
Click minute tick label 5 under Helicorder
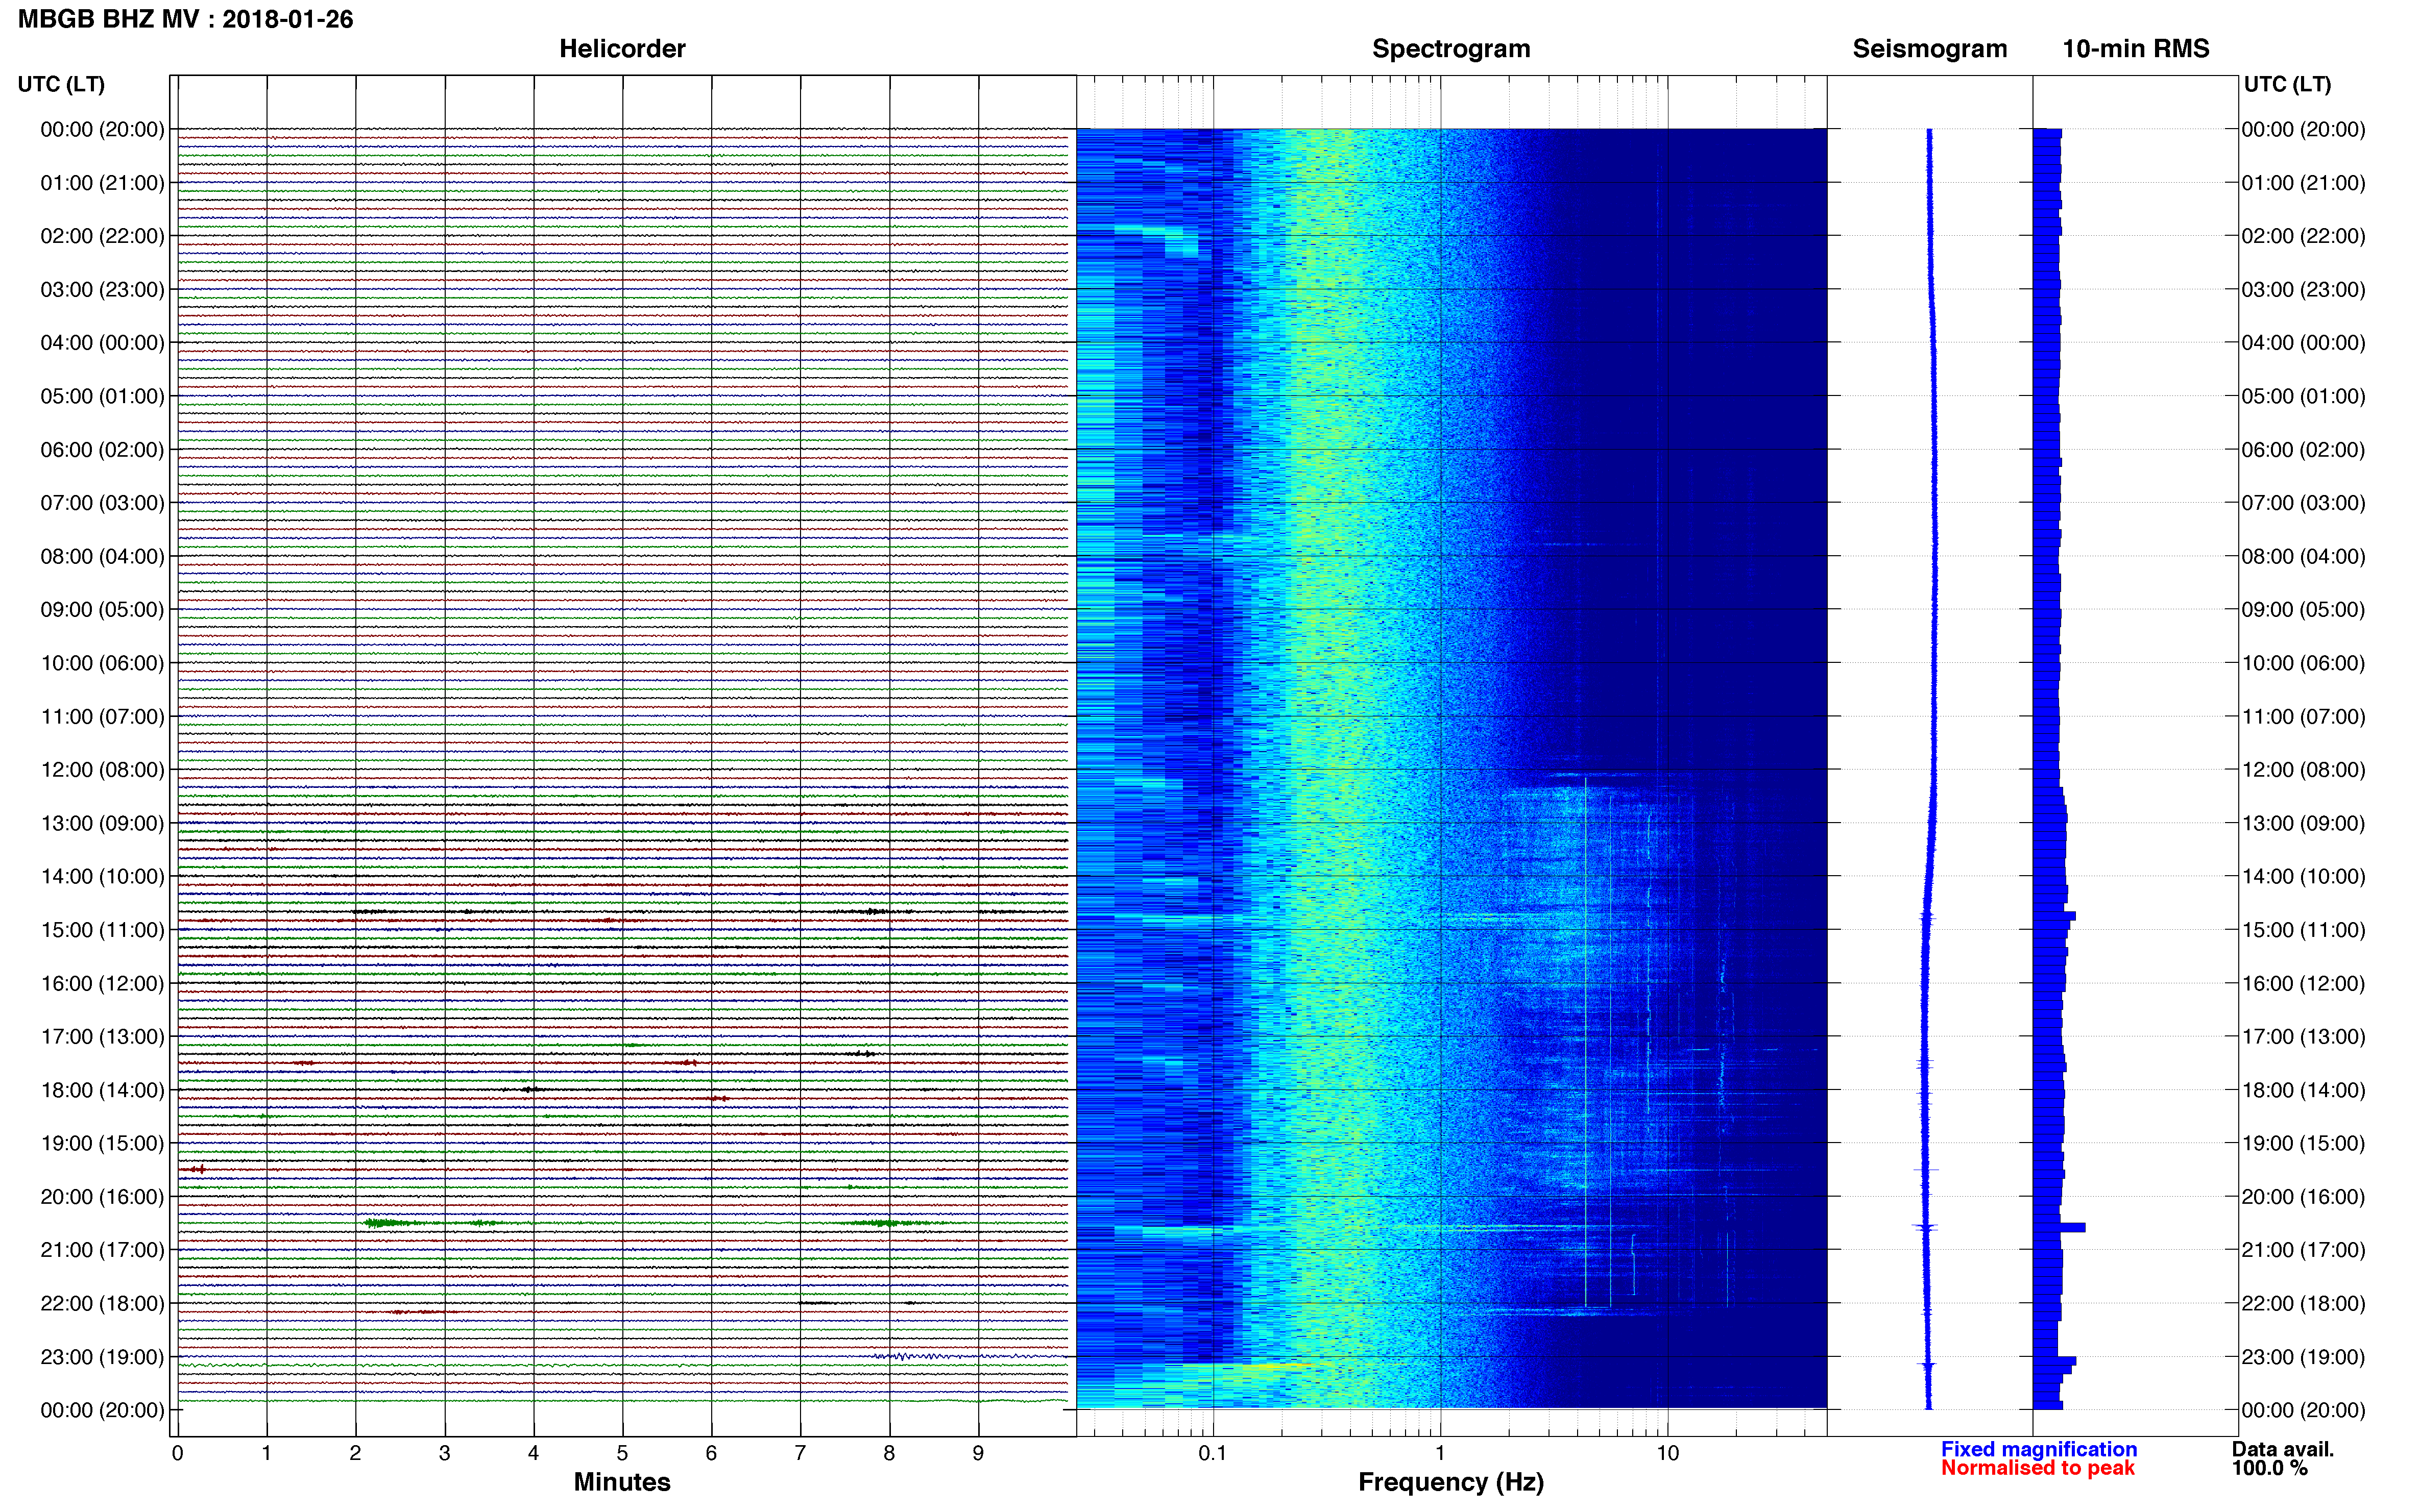(x=622, y=1454)
